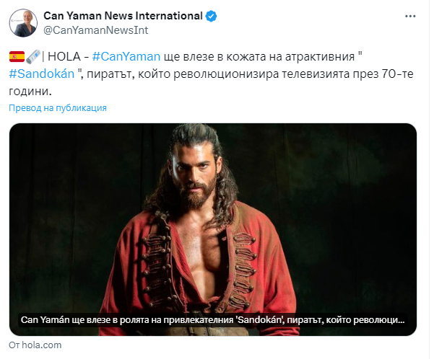Click the Spain flag emoji
The height and width of the screenshot is (359, 434).
[x=17, y=57]
